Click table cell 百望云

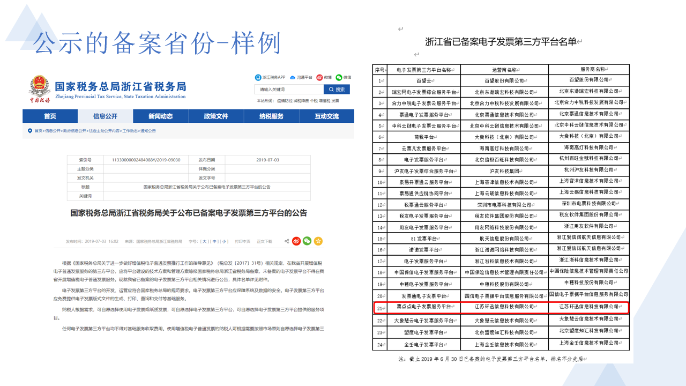pos(423,80)
